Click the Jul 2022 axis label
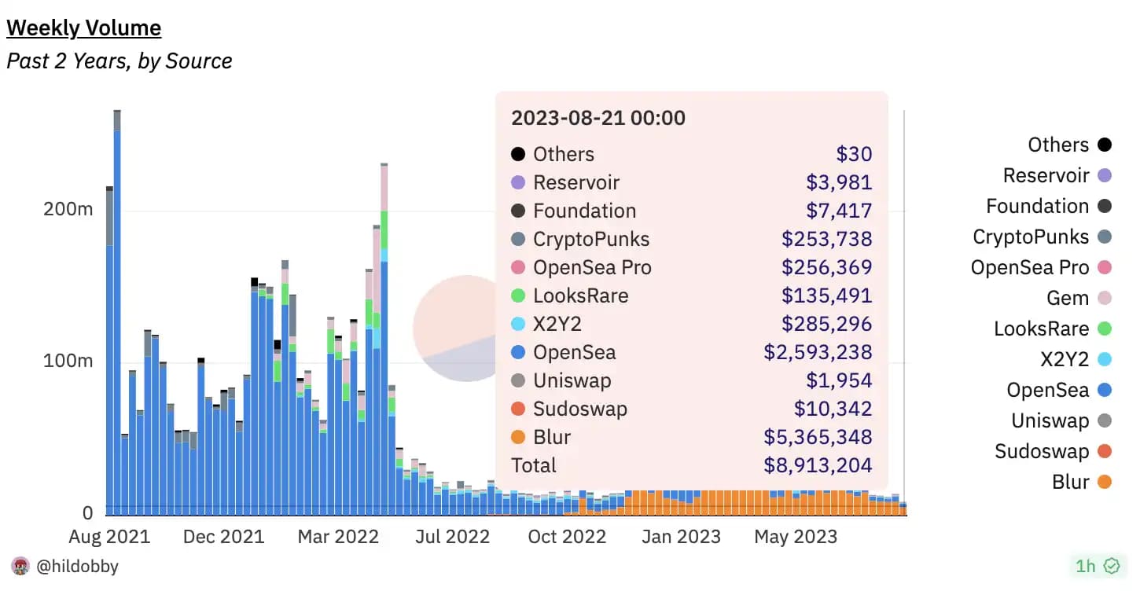This screenshot has width=1140, height=591. [452, 537]
